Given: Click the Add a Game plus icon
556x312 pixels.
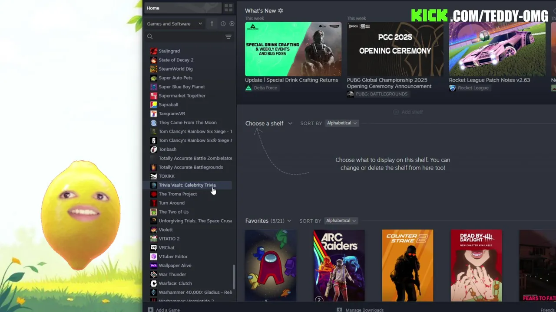Looking at the screenshot, I should pyautogui.click(x=150, y=310).
